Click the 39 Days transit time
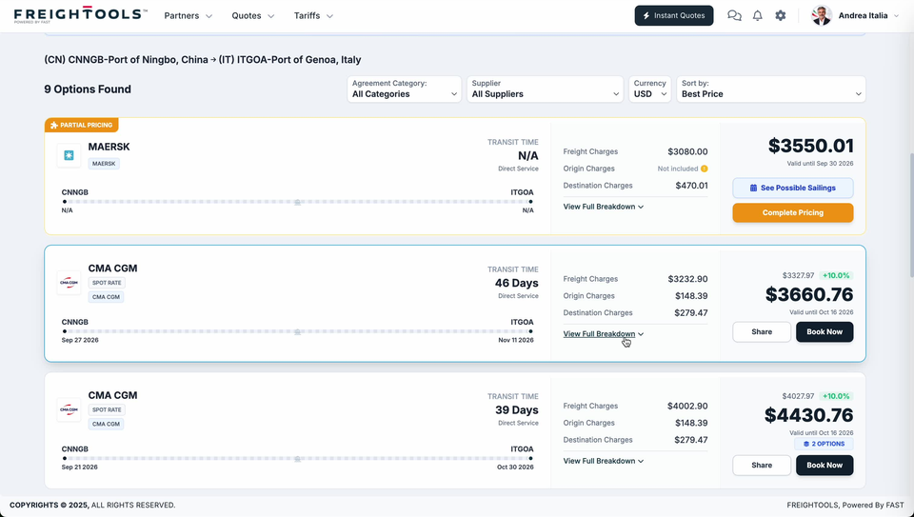The image size is (914, 517). (x=516, y=409)
